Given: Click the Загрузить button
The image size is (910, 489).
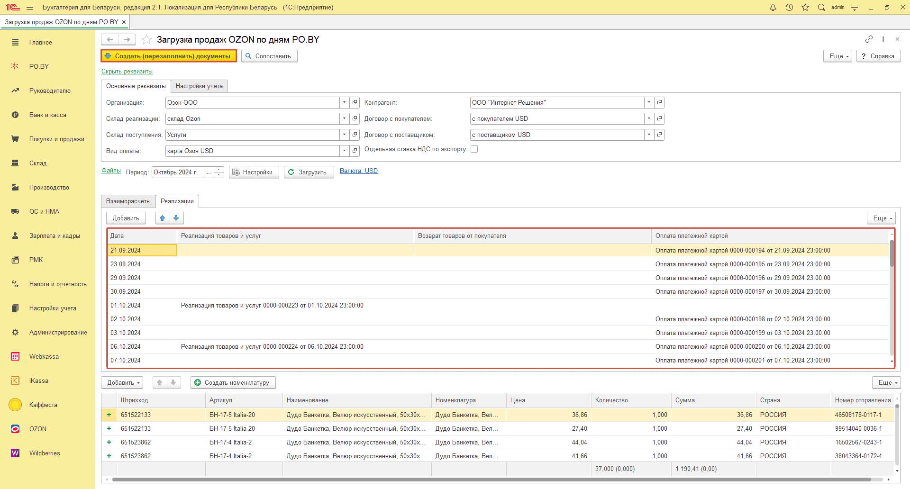Looking at the screenshot, I should (x=309, y=172).
